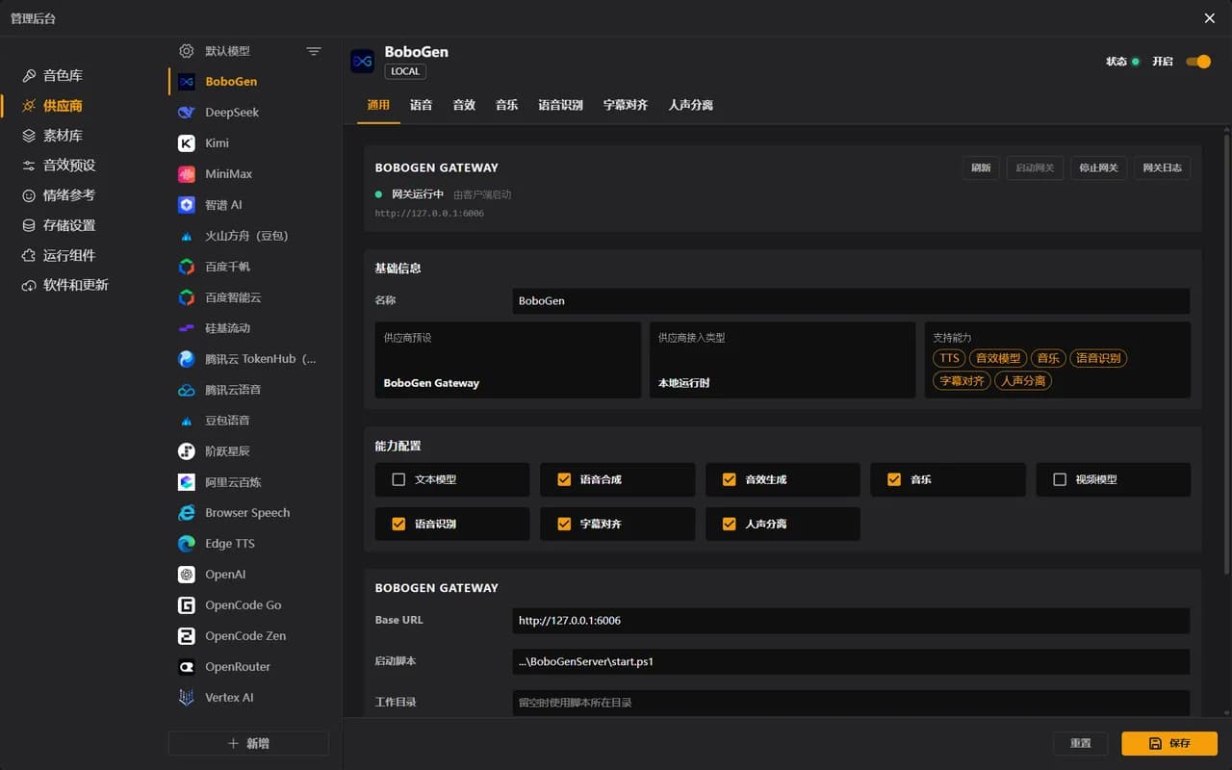Switch to the 语音 tab
Screen dimensions: 1232x770
pos(421,105)
